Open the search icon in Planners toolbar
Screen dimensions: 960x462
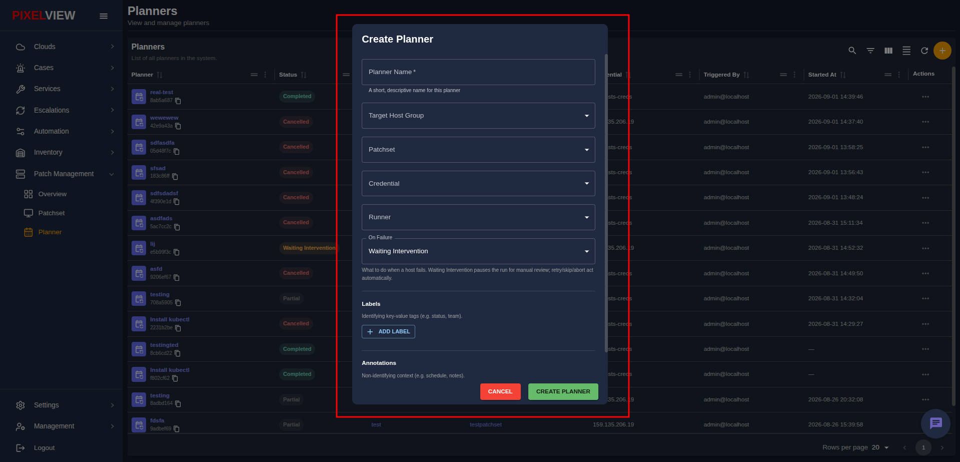(852, 51)
